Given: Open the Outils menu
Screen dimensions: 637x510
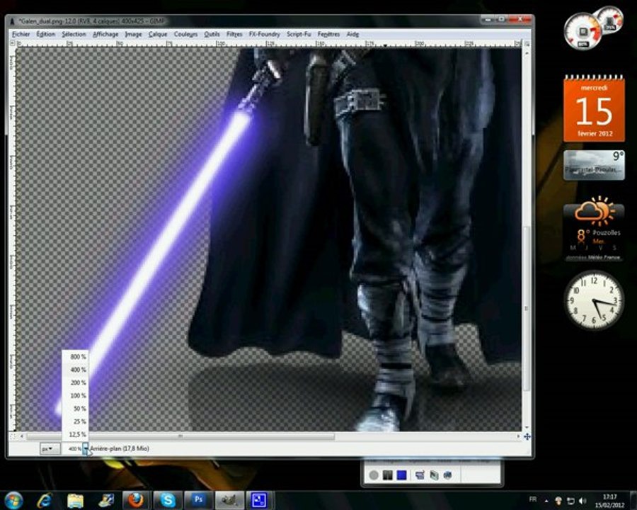Looking at the screenshot, I should pyautogui.click(x=212, y=34).
